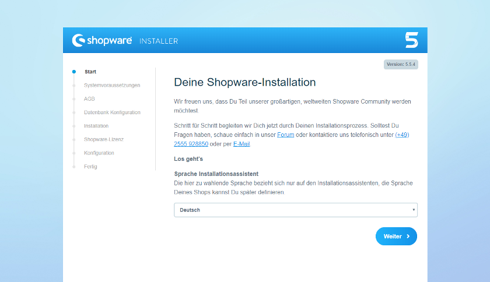Open the Datenbank Konfiguration step
The image size is (490, 282).
click(x=112, y=112)
